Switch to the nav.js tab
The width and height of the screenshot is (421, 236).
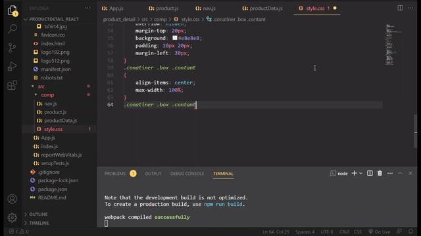[205, 9]
